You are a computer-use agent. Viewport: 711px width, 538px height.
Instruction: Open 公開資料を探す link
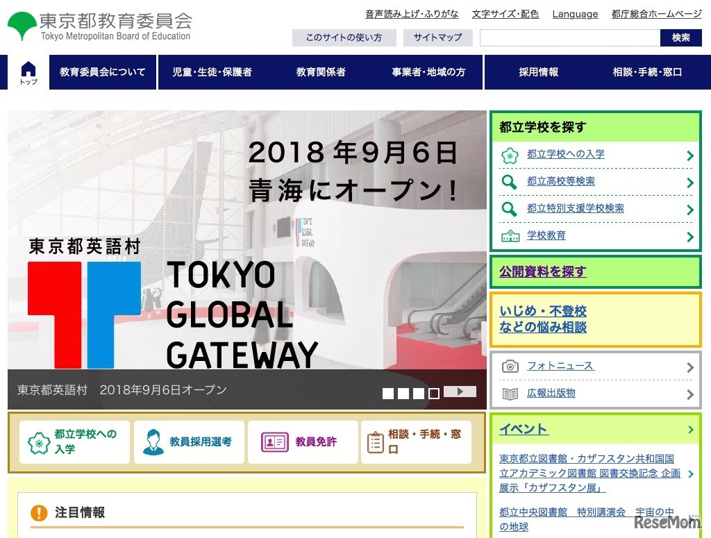tap(543, 271)
